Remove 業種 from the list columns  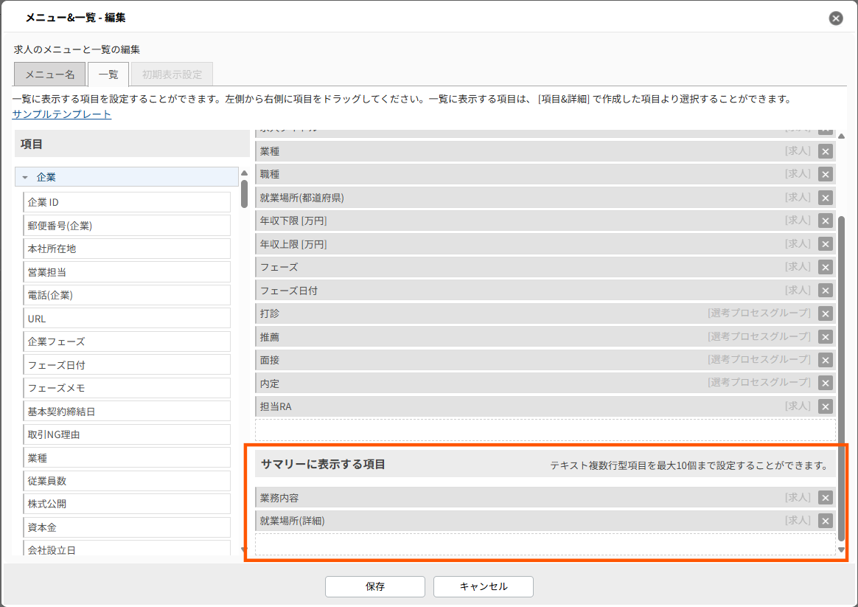[x=825, y=152]
